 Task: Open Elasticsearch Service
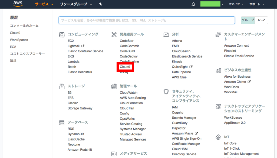click(x=187, y=56)
